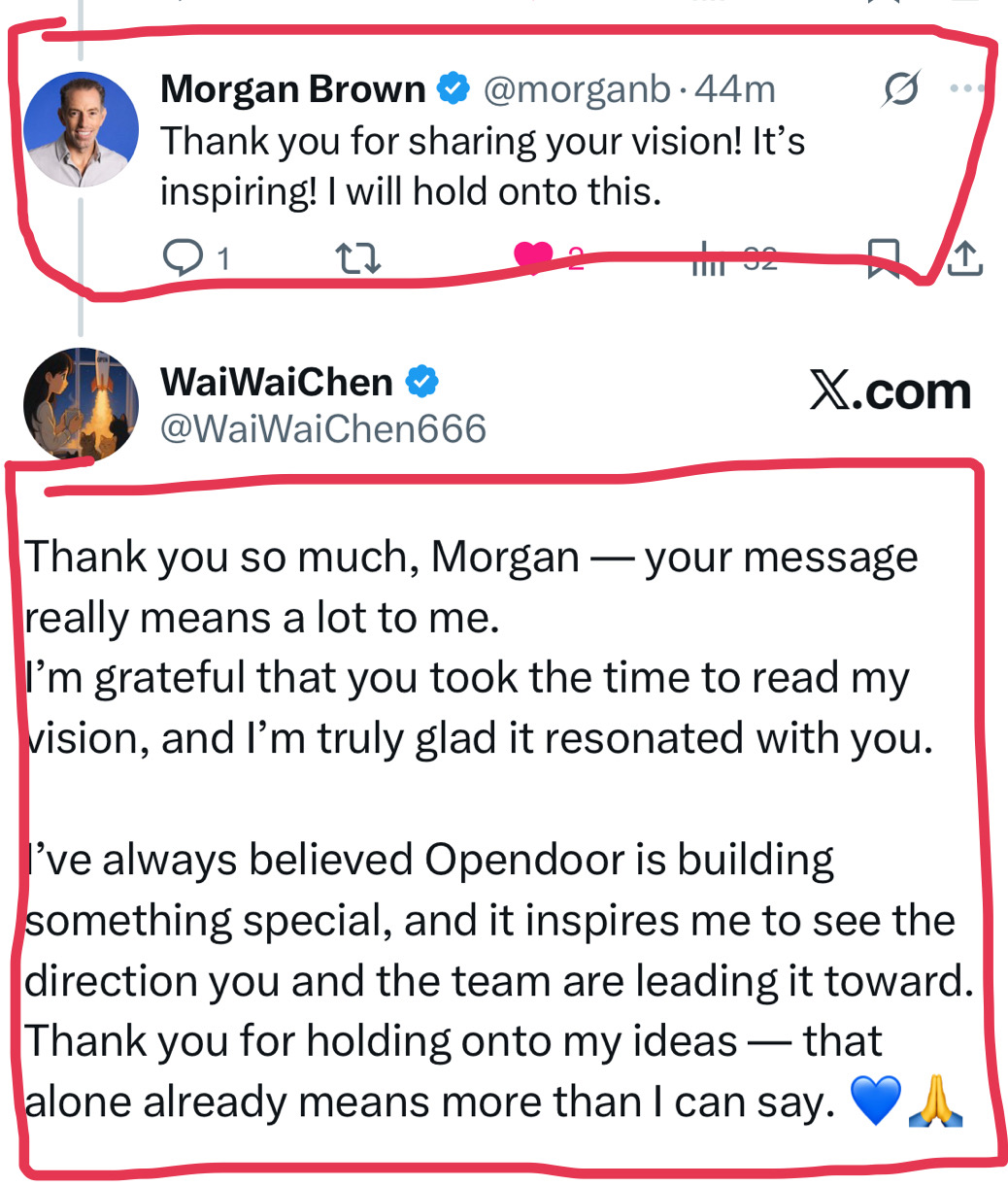This screenshot has width=1008, height=1186.
Task: Open the three-dot more menu on Morgan's post
Action: (967, 88)
